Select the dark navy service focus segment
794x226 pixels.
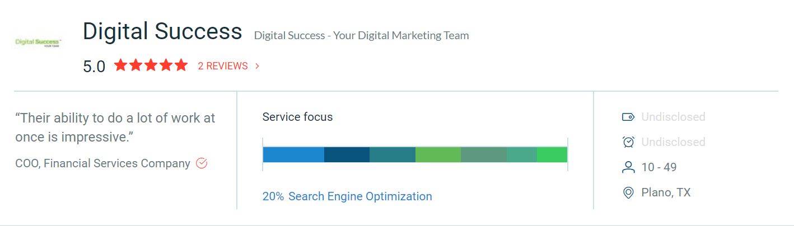point(347,154)
